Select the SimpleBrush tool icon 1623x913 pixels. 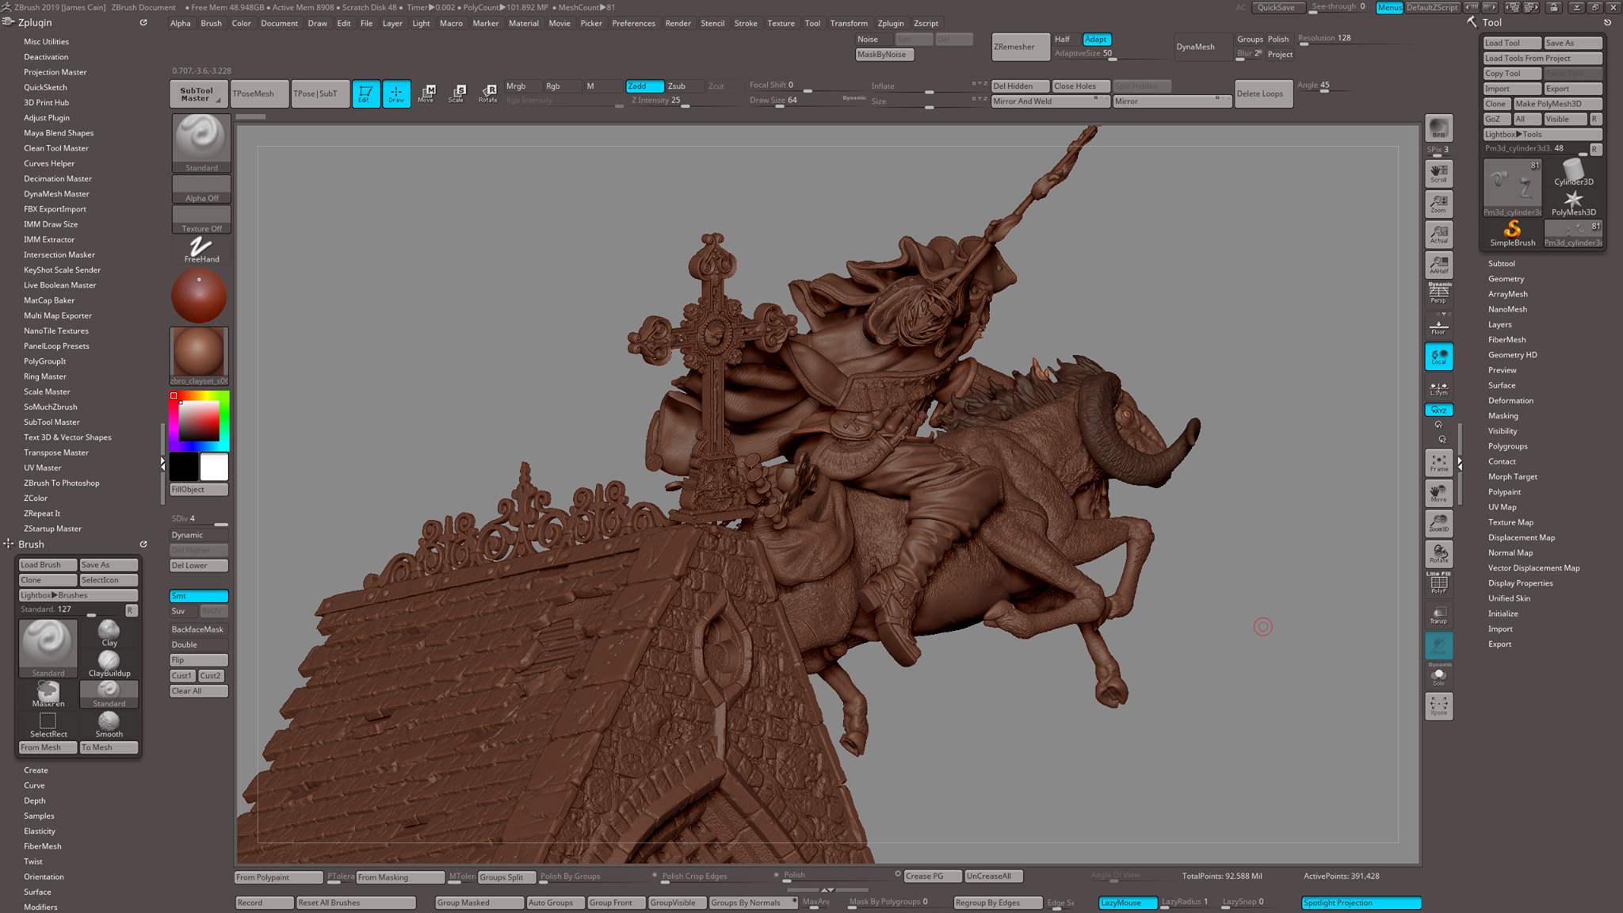[x=1512, y=234]
